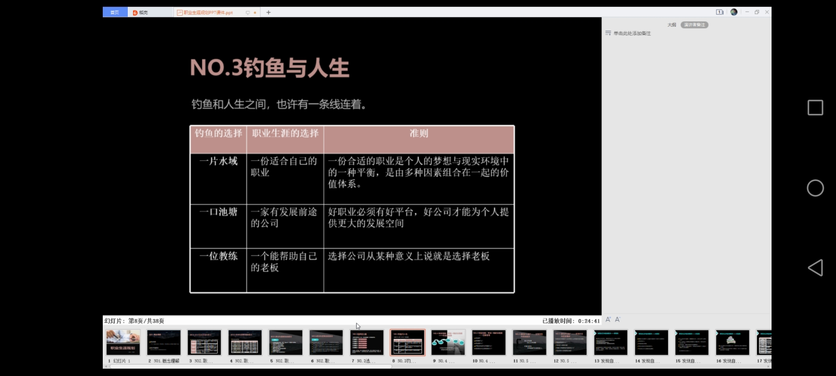Select slide 9 thumbnail NO.4
Viewport: 836px width, 376px height.
448,343
